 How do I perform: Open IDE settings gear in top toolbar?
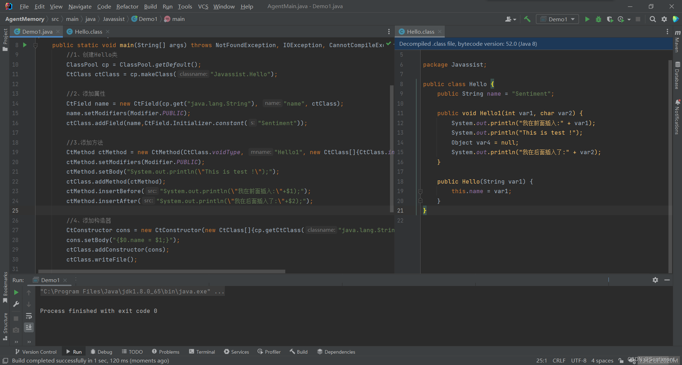click(x=664, y=19)
